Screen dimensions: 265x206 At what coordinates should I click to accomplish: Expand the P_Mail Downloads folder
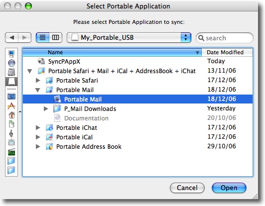pos(46,109)
